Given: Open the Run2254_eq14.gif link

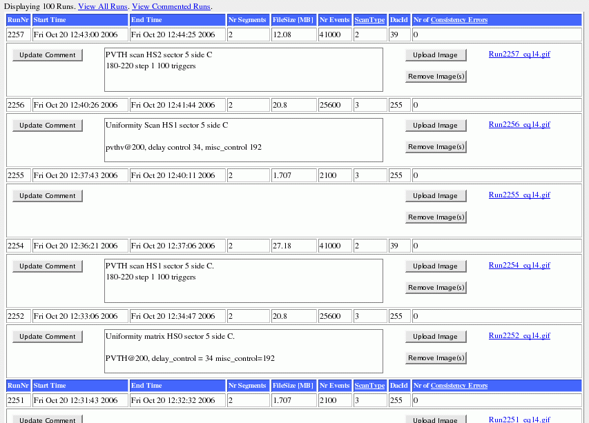Looking at the screenshot, I should pos(519,266).
